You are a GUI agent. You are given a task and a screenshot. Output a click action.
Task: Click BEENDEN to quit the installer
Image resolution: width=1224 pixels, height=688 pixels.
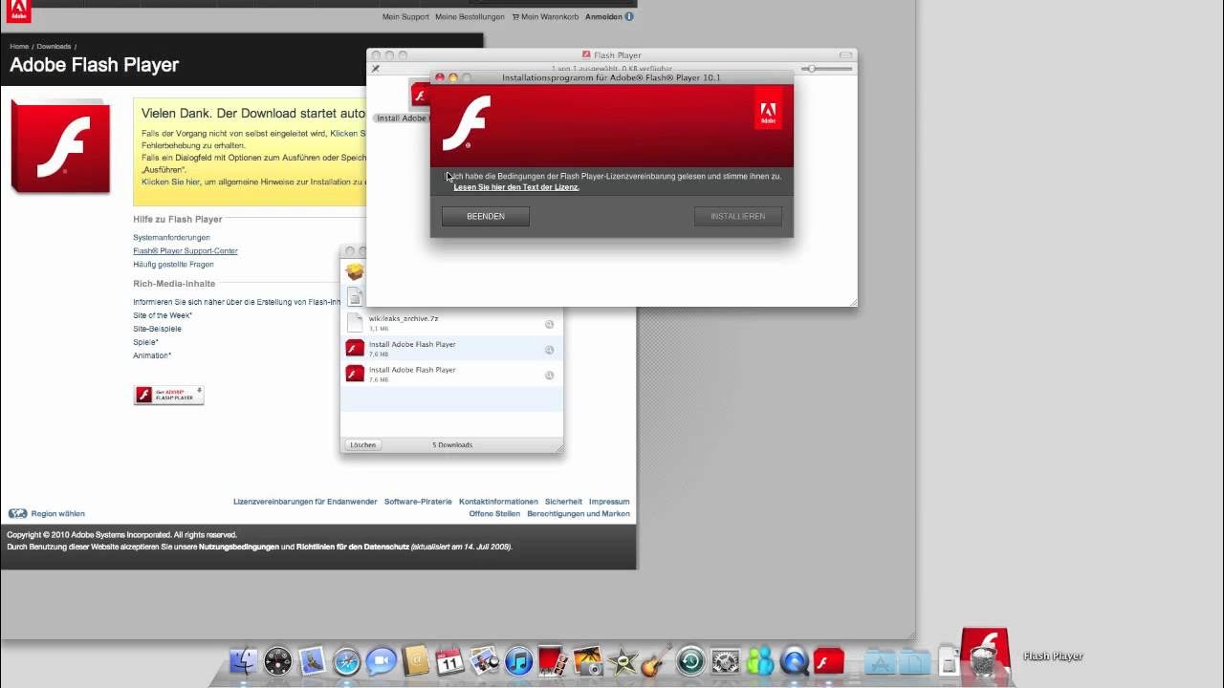pyautogui.click(x=486, y=217)
